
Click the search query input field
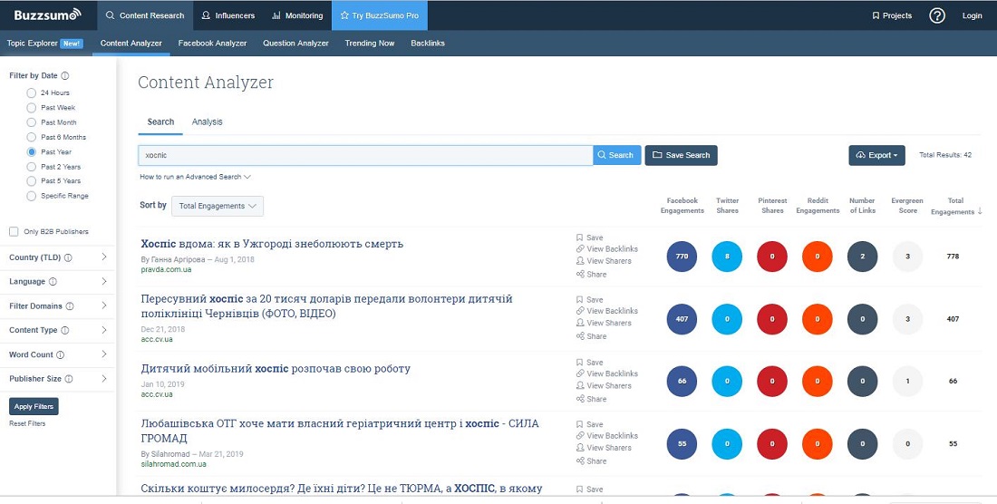point(365,155)
